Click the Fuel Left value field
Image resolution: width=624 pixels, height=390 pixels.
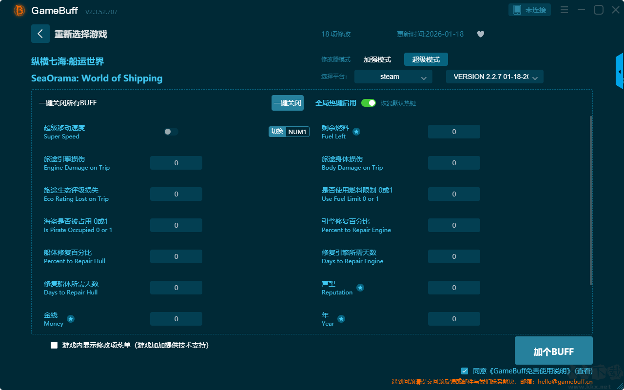[454, 132]
